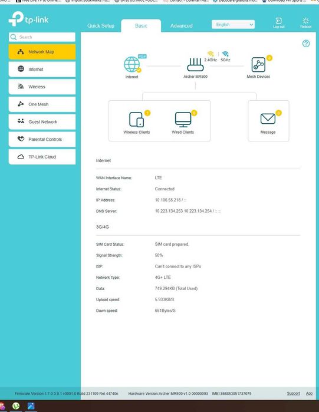This screenshot has width=319, height=412.
Task: Click the 2.4GHz Wi-Fi band icon
Action: pos(211,54)
